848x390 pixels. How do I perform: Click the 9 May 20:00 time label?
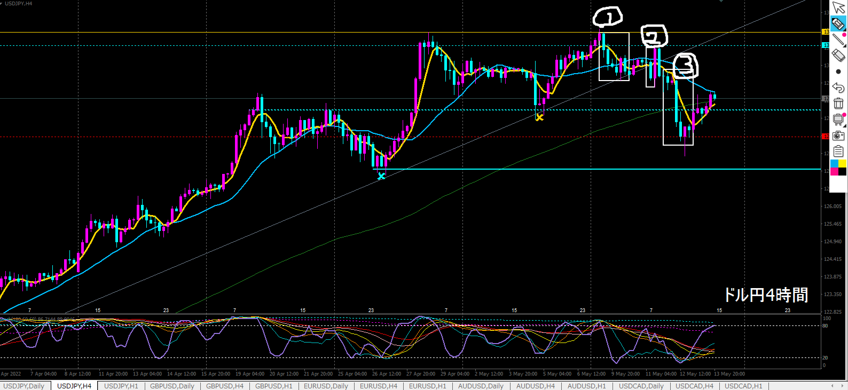tap(625, 374)
